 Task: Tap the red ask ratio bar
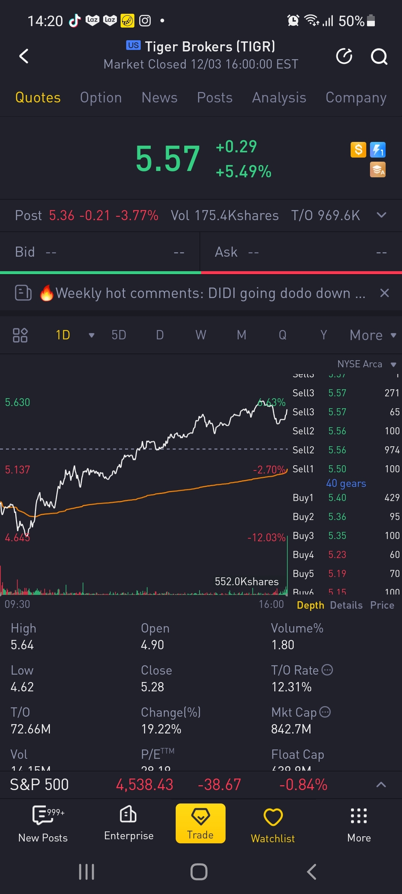tap(301, 273)
